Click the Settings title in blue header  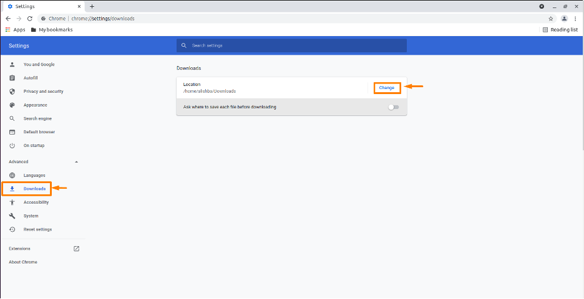coord(19,45)
